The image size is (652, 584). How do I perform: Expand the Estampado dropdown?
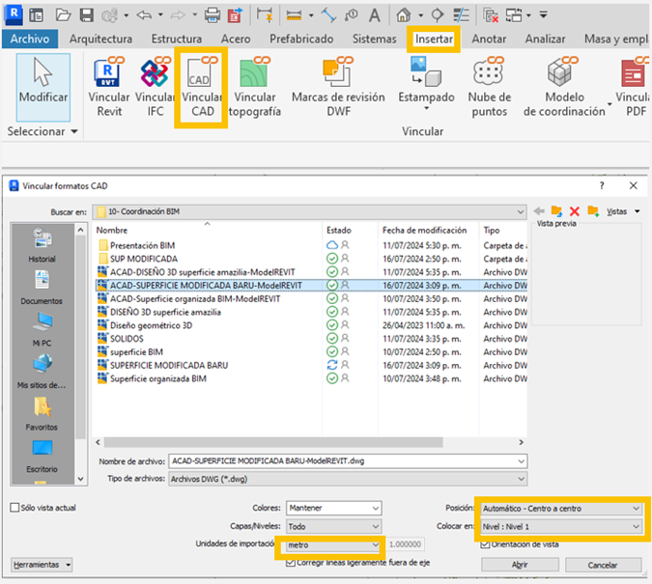coord(426,109)
